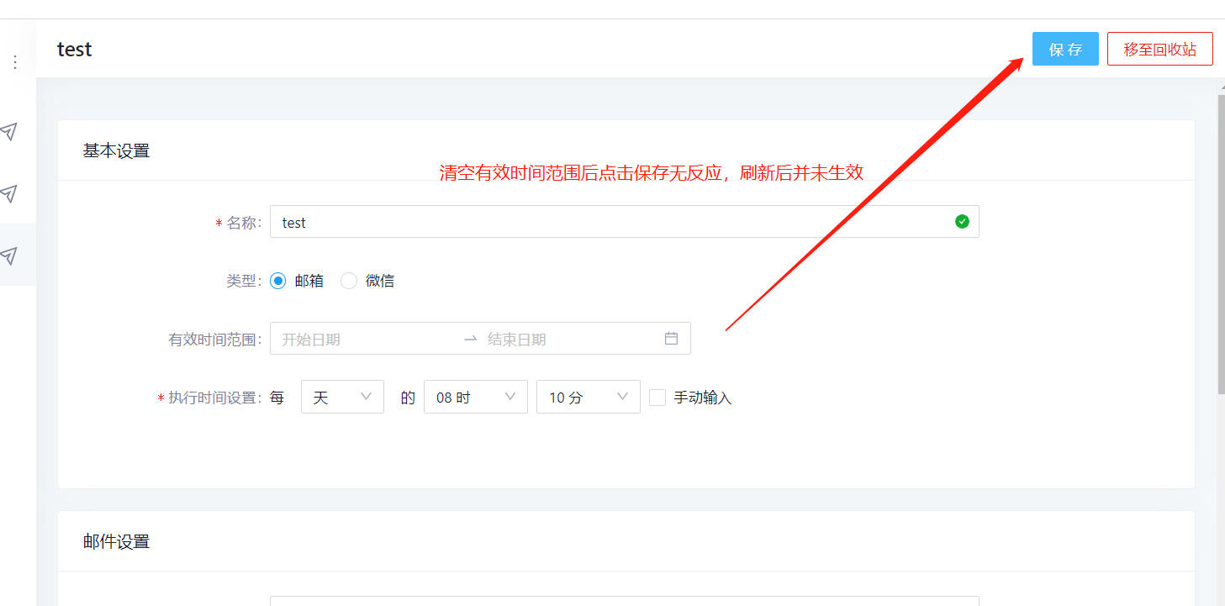Click the test page title
The image size is (1225, 606).
74,49
